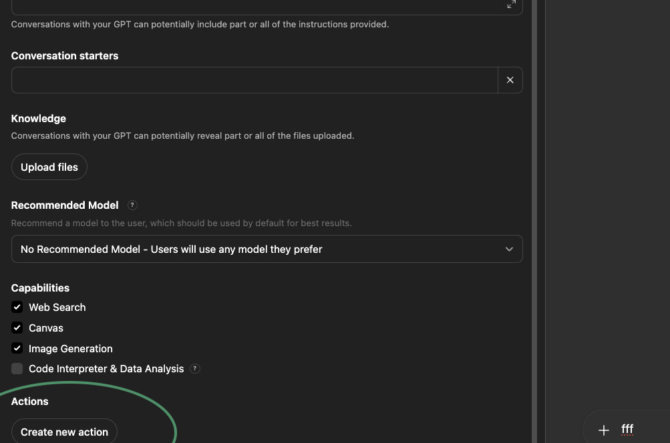Open the Code Interpreter & Data Analysis help tooltip
Viewport: 670px width, 443px height.
[x=194, y=368]
